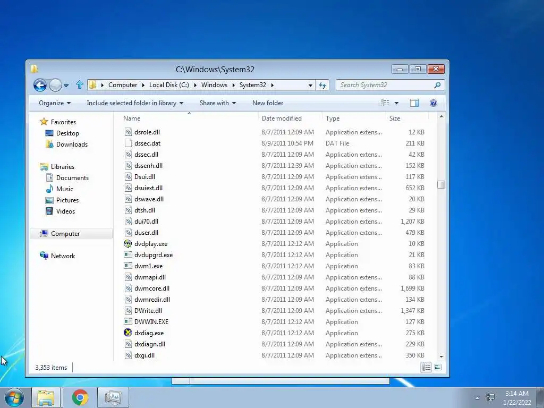Click the scrollbar up arrow
This screenshot has height=408, width=544.
pyautogui.click(x=441, y=116)
